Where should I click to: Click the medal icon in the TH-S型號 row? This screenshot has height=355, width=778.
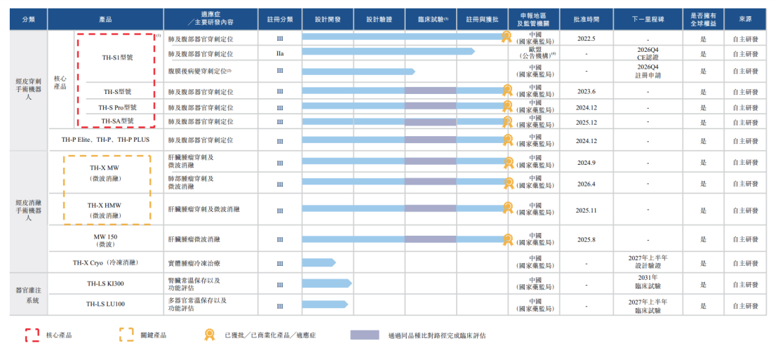[507, 91]
